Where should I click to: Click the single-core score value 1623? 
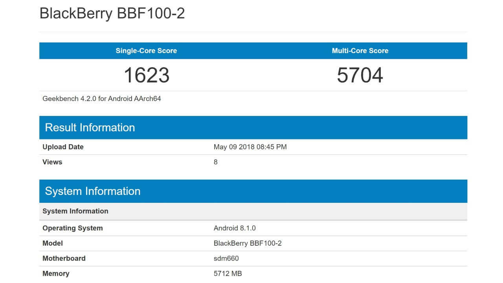147,75
